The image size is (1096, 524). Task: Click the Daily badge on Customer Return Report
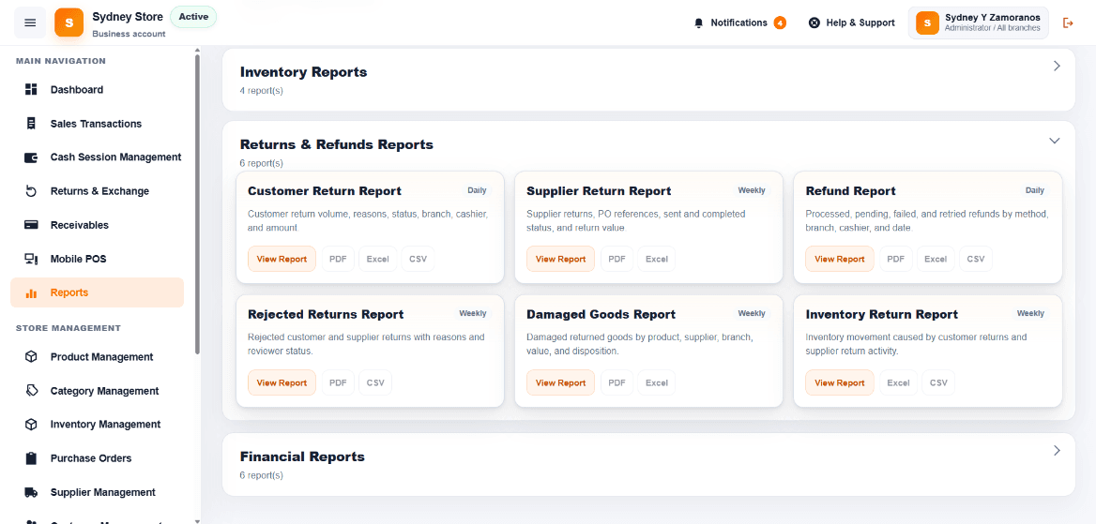click(478, 190)
